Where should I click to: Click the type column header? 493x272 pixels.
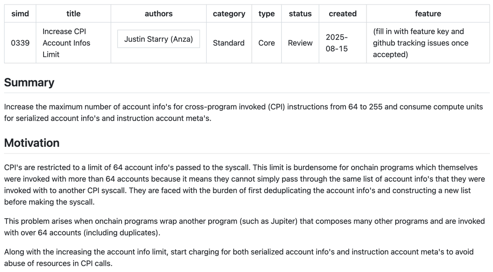(267, 14)
